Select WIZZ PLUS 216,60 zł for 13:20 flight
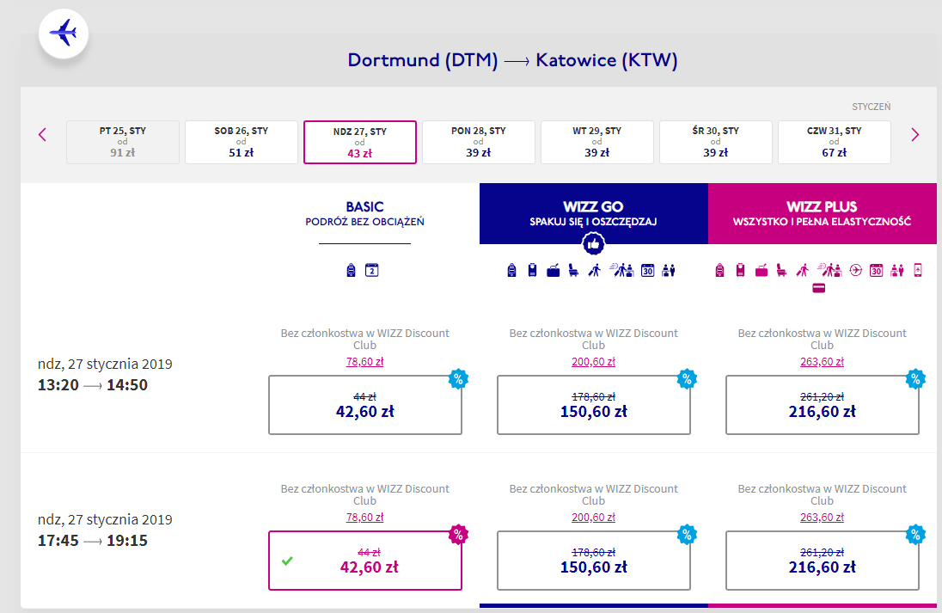The height and width of the screenshot is (613, 942). (822, 405)
